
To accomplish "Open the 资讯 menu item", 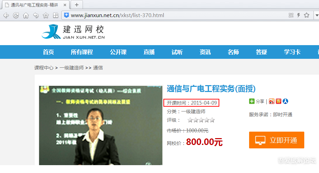I will [x=205, y=52].
